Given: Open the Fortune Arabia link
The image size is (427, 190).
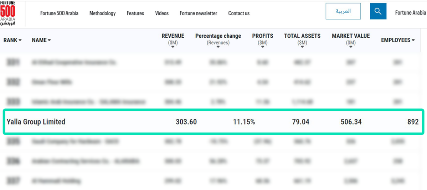Looking at the screenshot, I should (x=410, y=13).
